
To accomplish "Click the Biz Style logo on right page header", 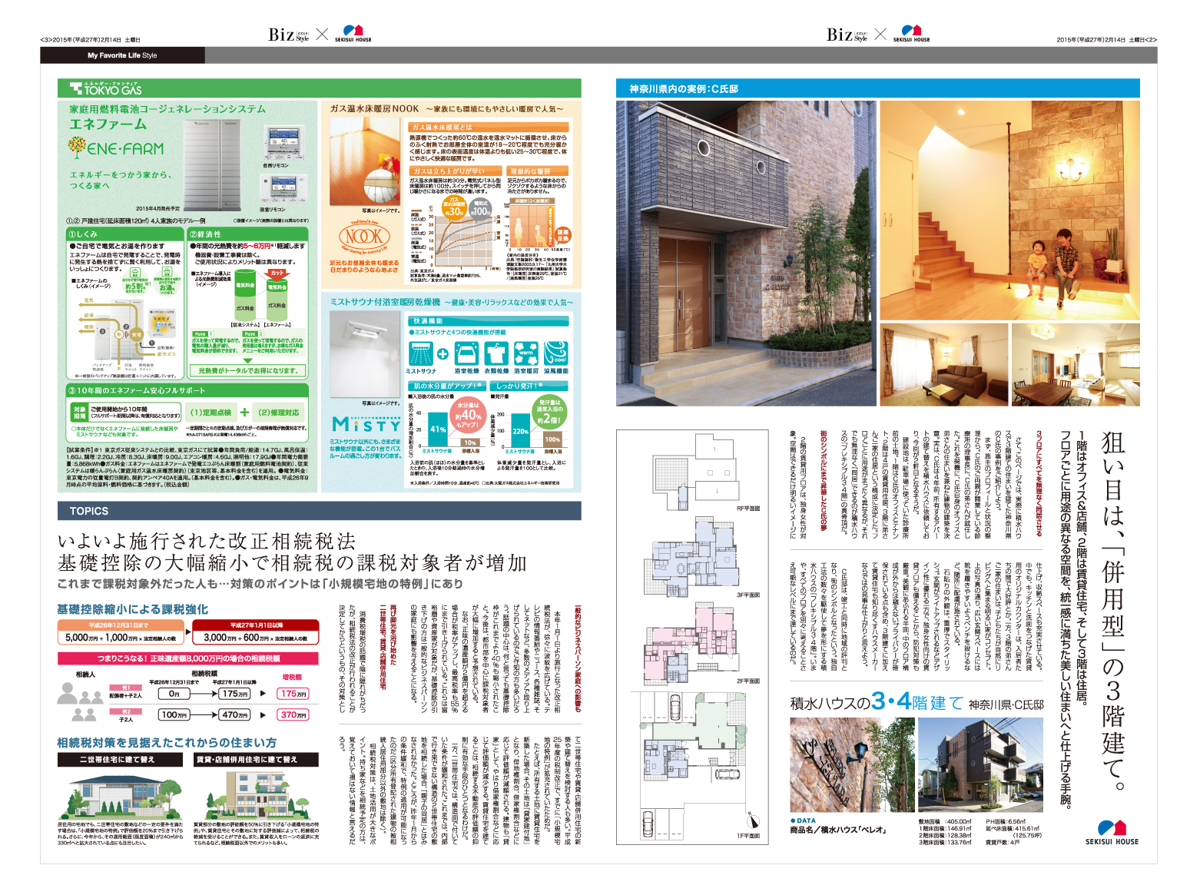I will coord(847,34).
